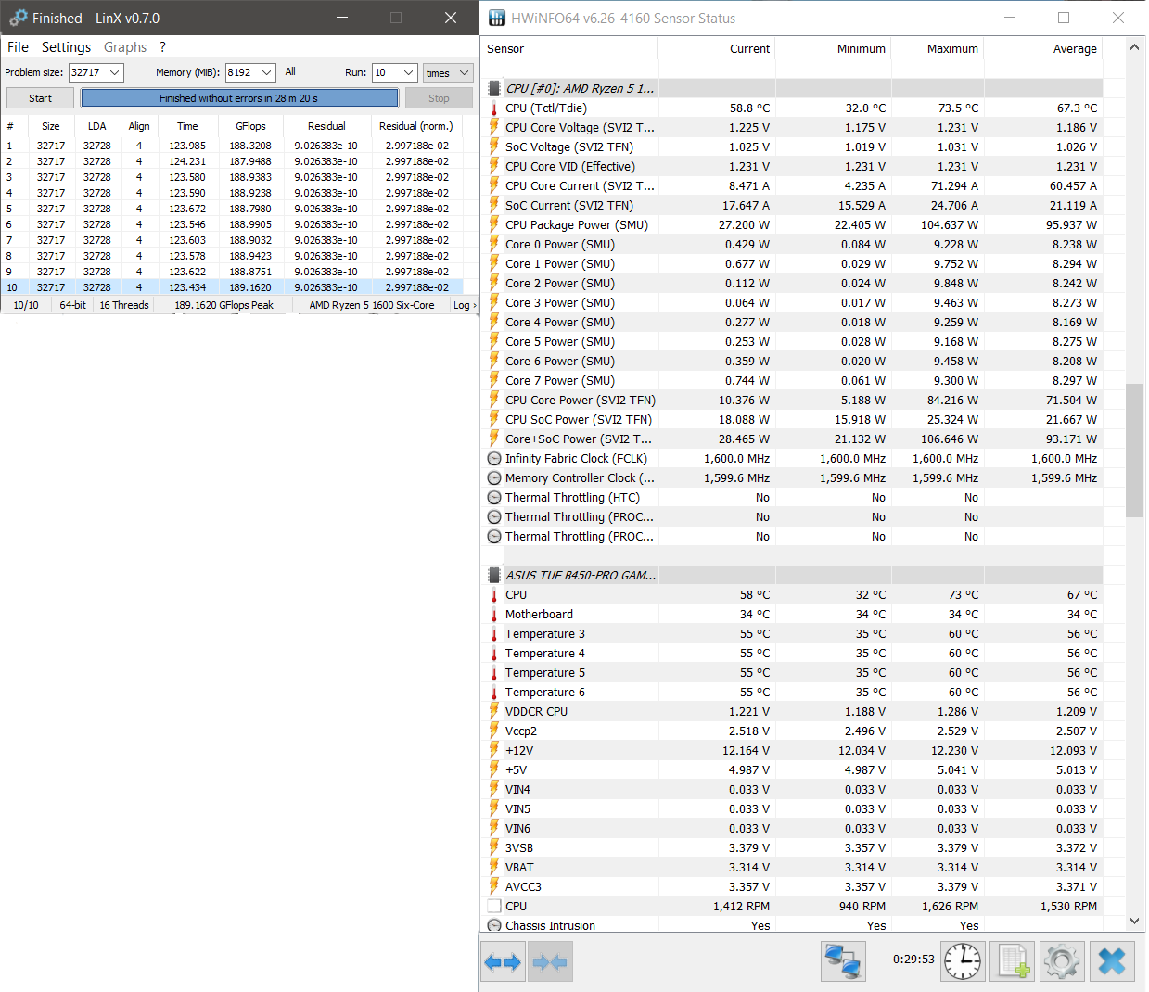Click thermometer icon of CPU (Tctl/Tdie)

pos(494,108)
